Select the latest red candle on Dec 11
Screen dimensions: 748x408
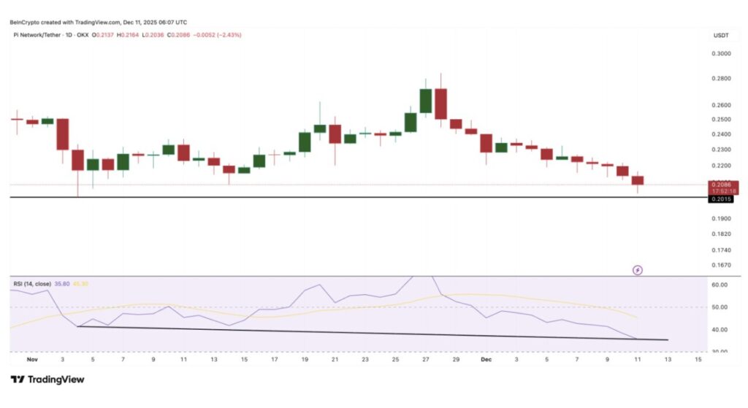[638, 180]
